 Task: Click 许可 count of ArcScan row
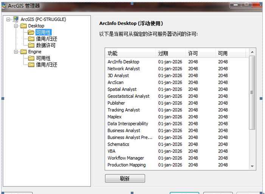click(193, 82)
